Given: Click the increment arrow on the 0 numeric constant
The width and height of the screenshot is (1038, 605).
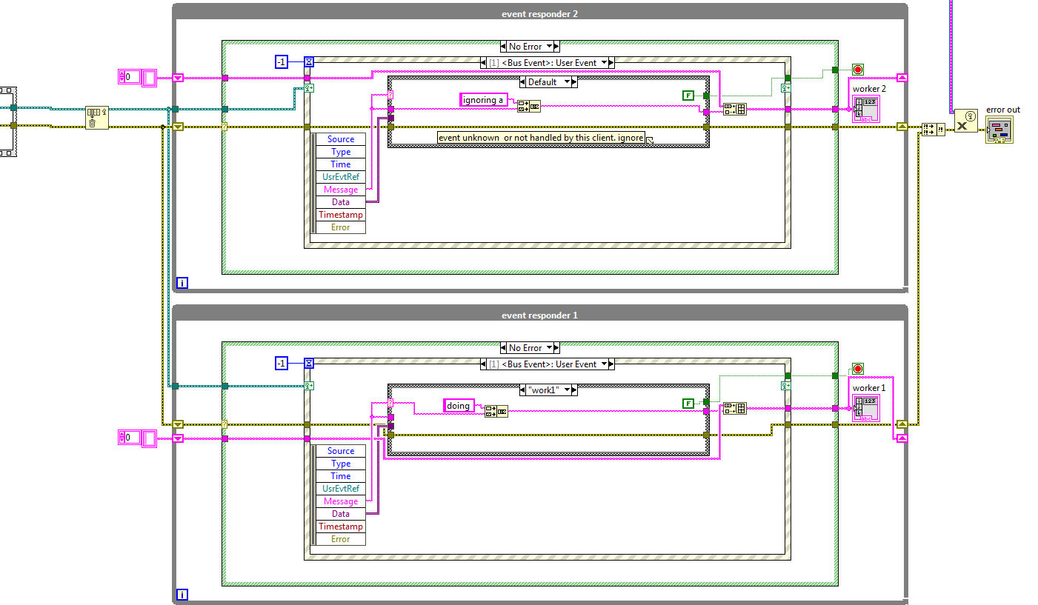Looking at the screenshot, I should click(x=121, y=73).
